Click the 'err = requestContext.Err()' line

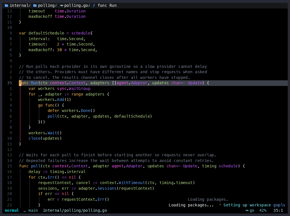[78, 200]
